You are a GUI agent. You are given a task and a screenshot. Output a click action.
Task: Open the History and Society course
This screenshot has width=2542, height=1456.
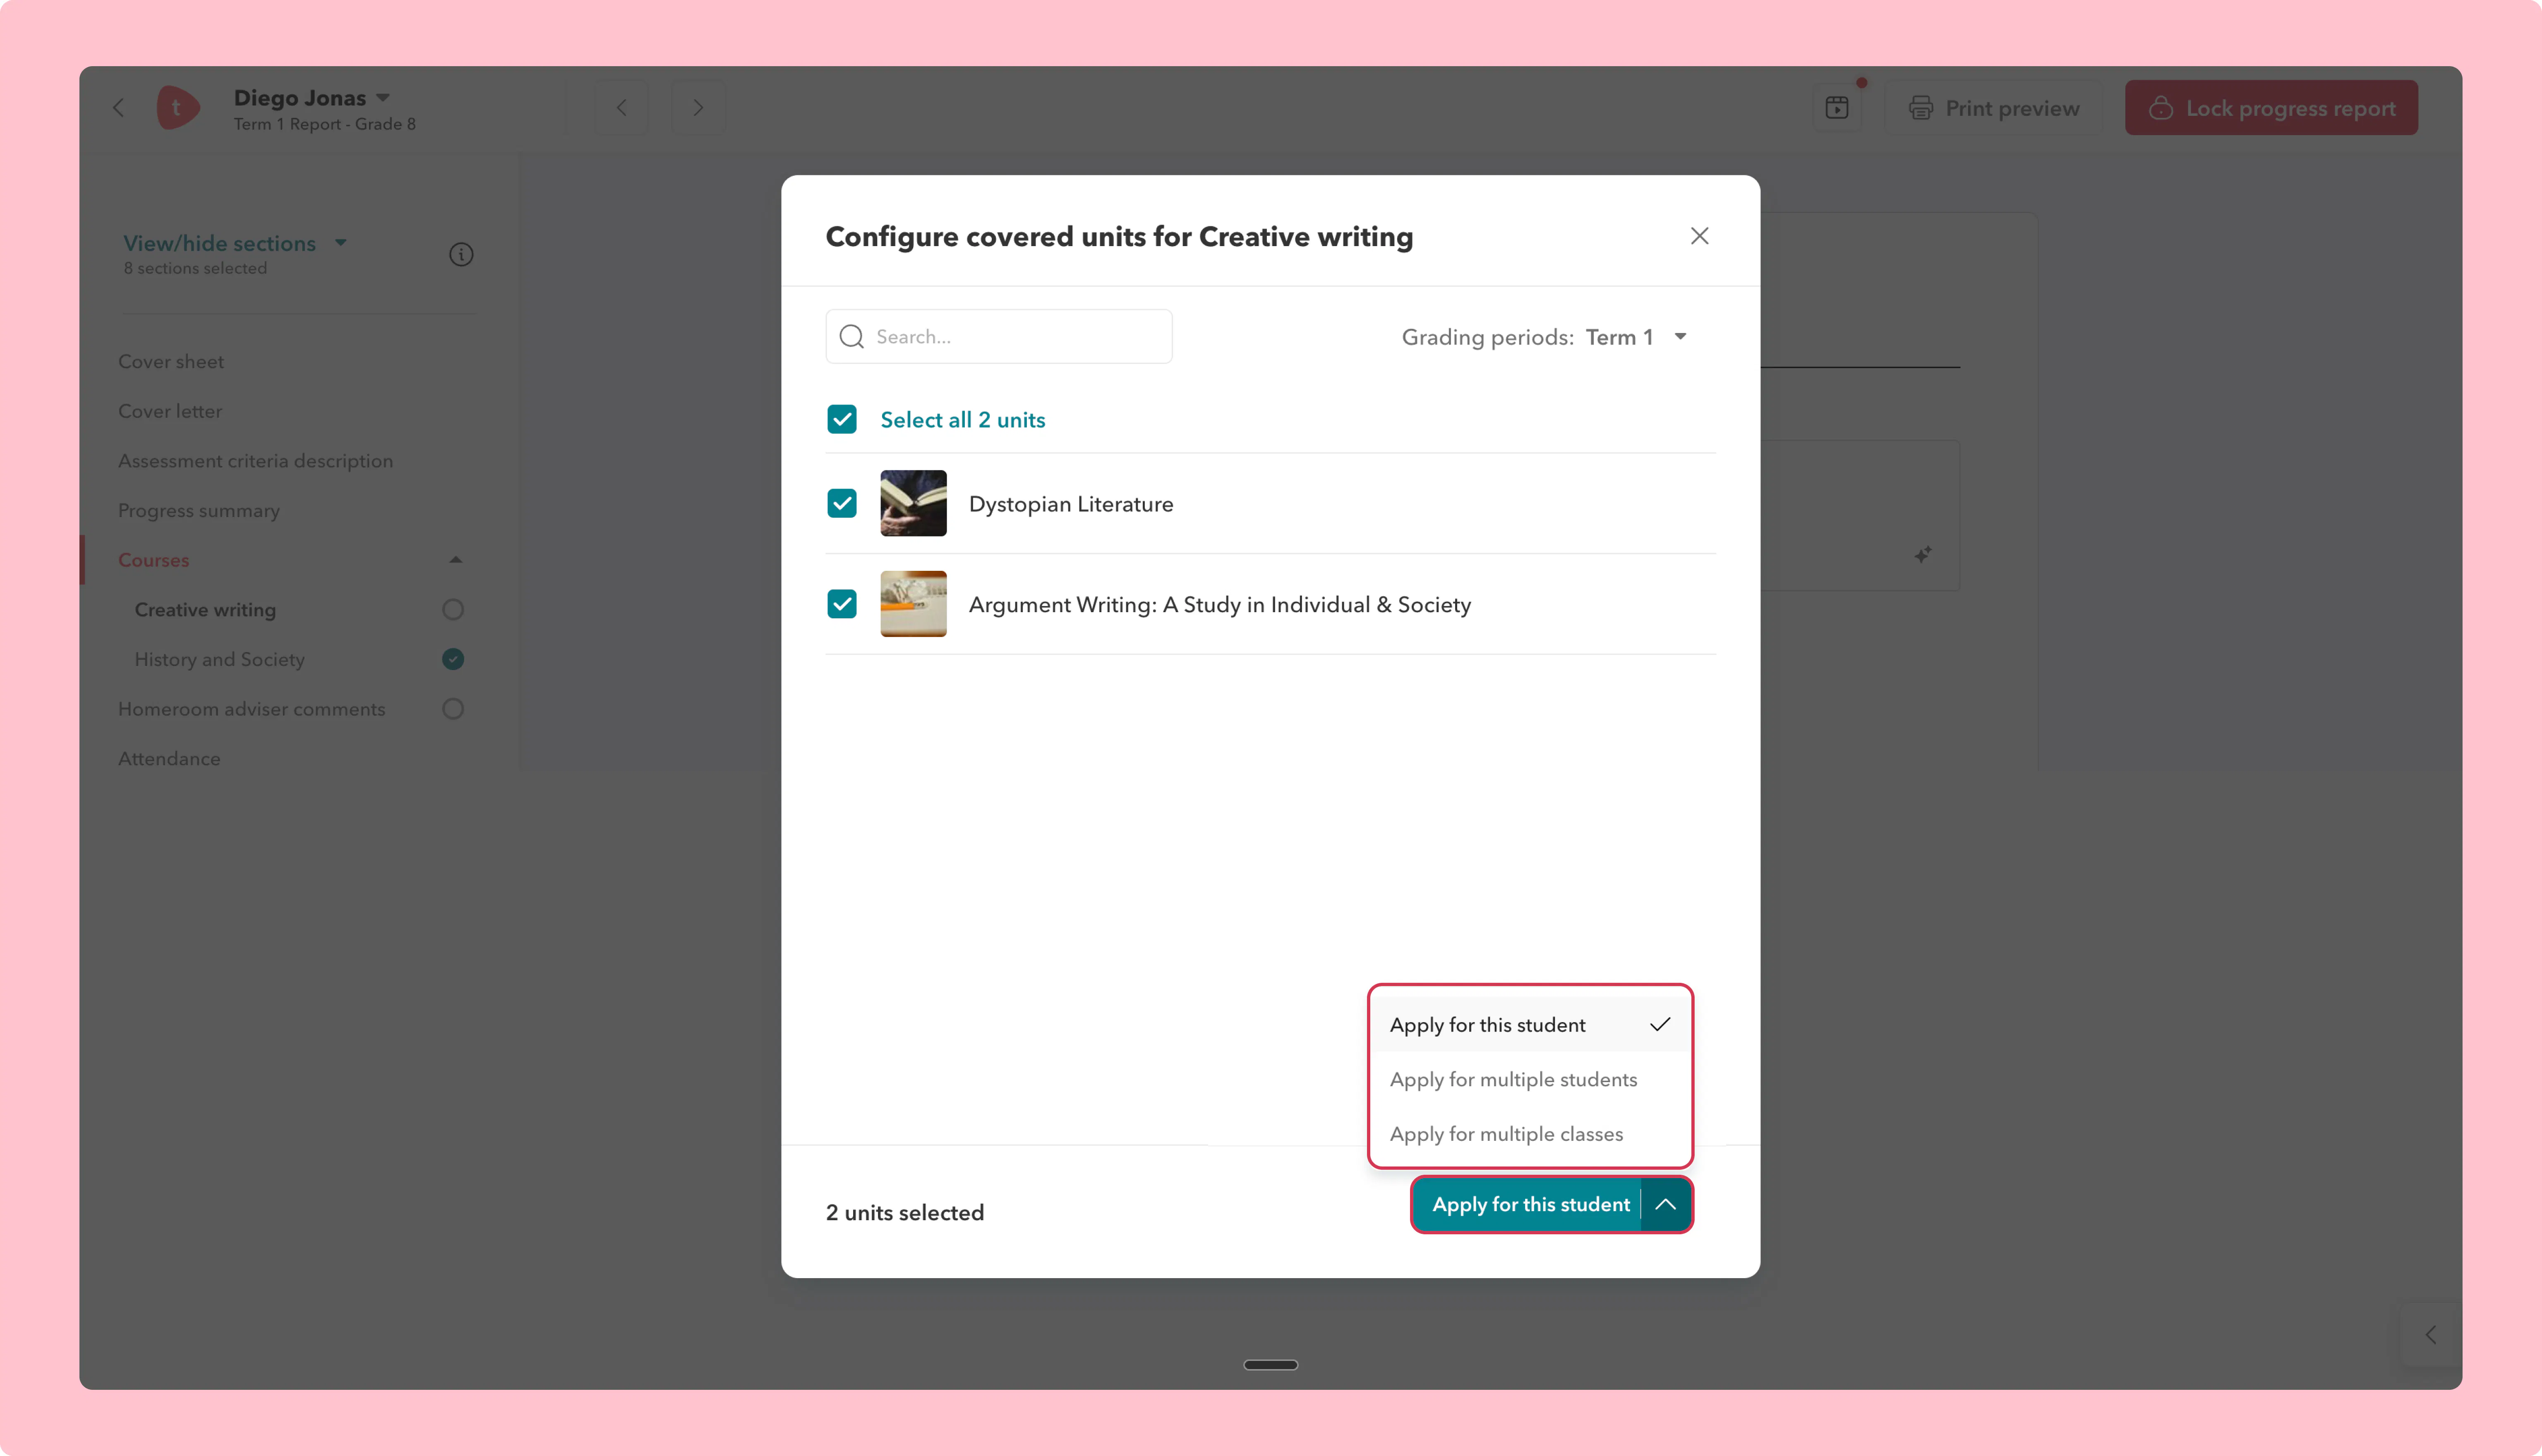coord(220,660)
